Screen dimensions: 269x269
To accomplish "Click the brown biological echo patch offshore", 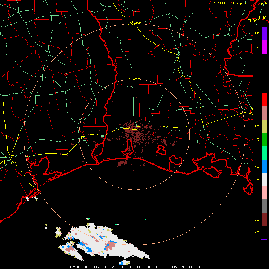I will pos(123,163).
